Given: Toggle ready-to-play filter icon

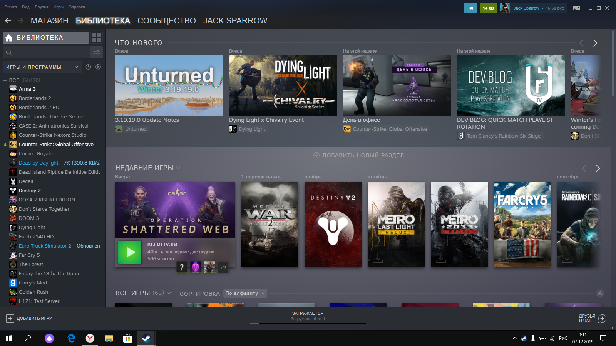Looking at the screenshot, I should click(98, 67).
